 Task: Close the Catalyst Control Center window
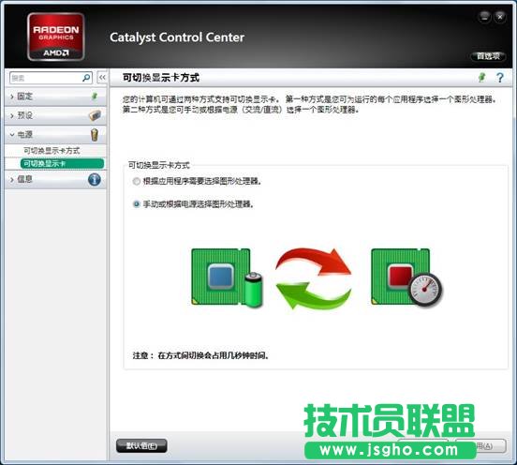(500, 17)
